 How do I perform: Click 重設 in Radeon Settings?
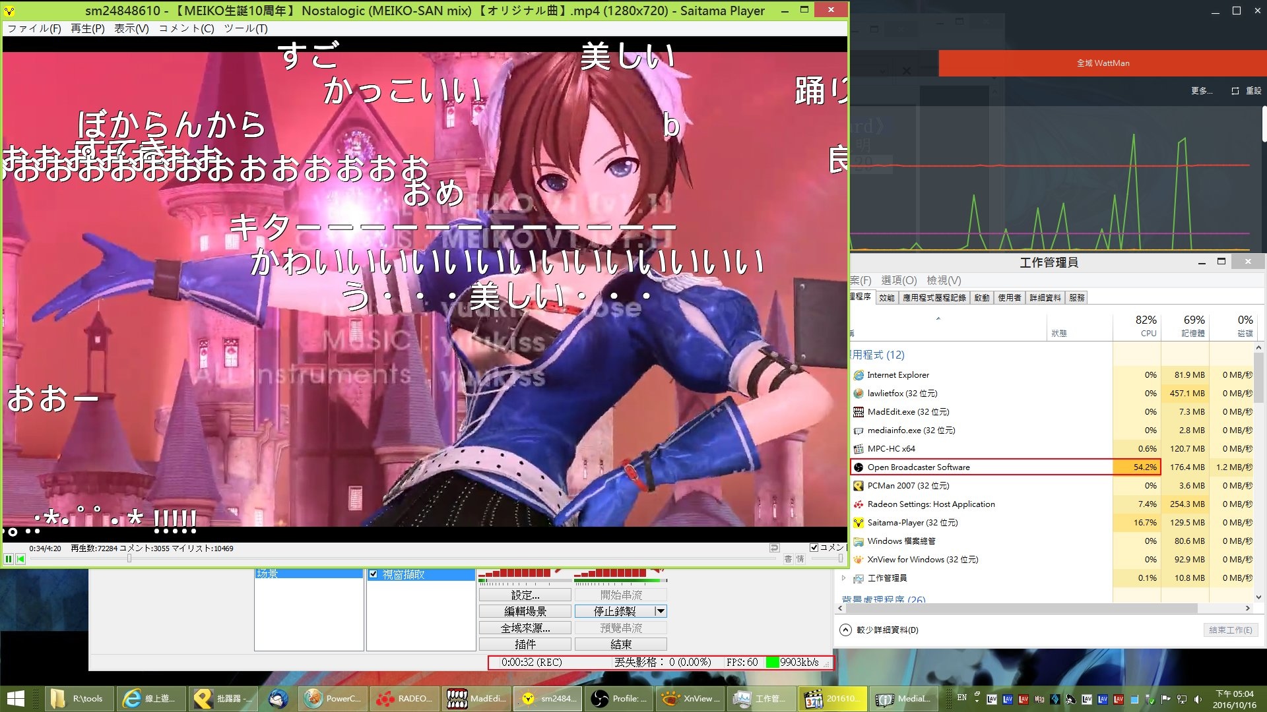coord(1247,91)
